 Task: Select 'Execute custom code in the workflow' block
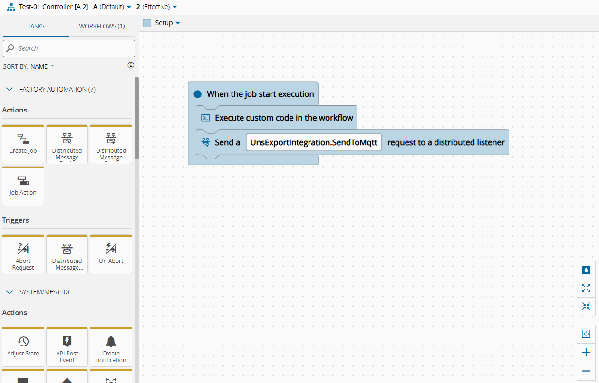click(x=276, y=118)
